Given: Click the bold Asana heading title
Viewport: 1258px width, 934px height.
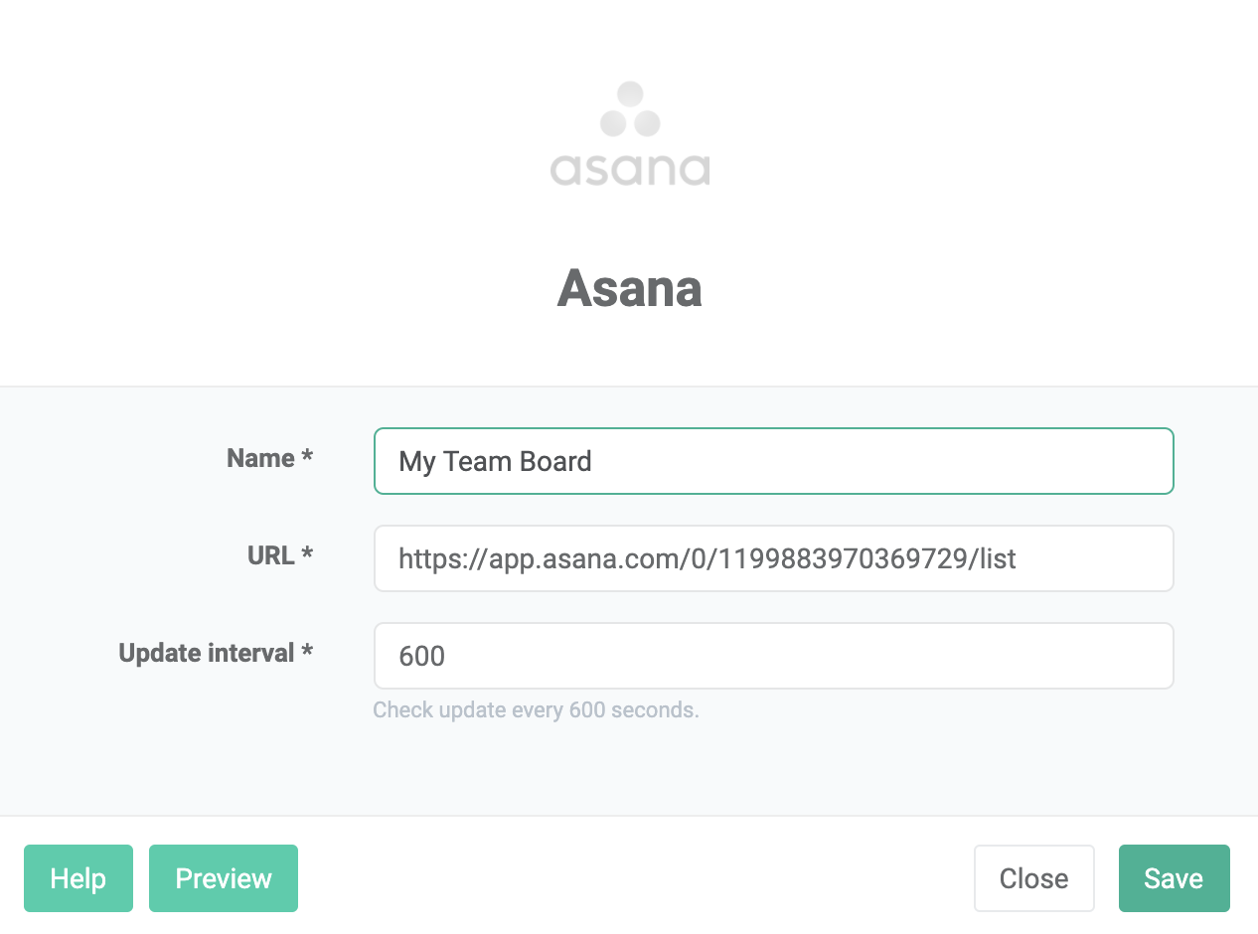Looking at the screenshot, I should (630, 289).
